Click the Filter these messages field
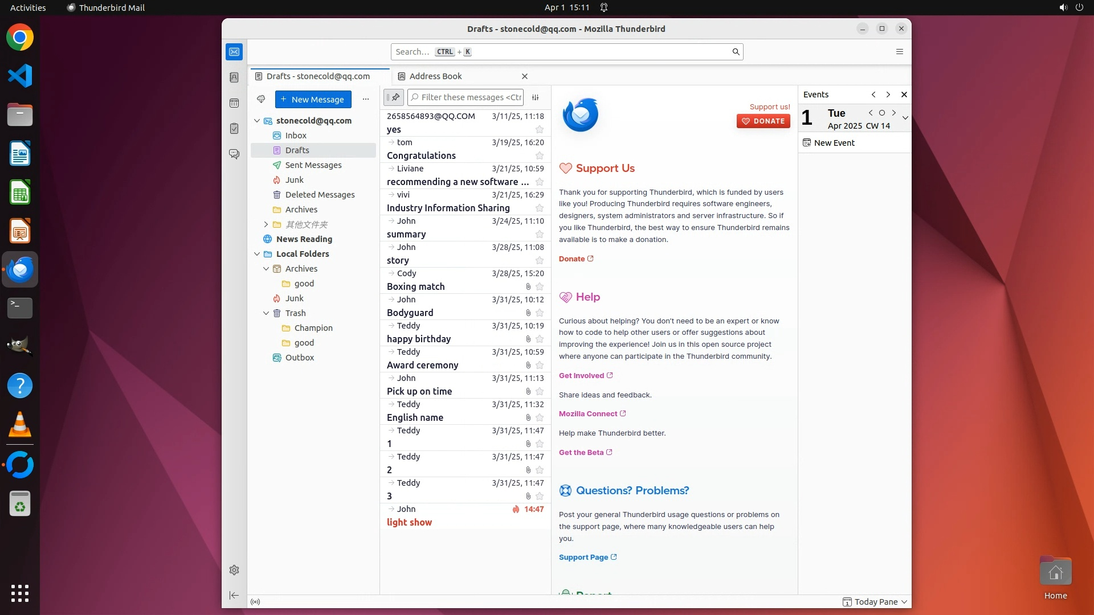This screenshot has width=1094, height=615. click(x=471, y=97)
